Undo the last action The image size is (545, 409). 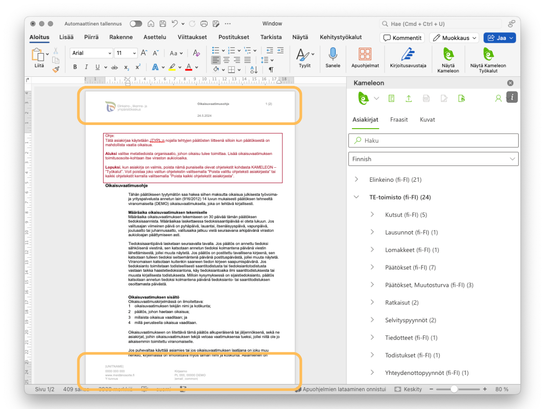coord(174,24)
